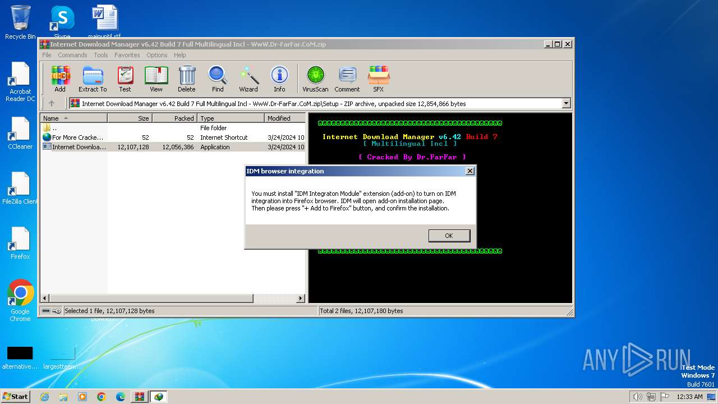Close the IDM browser integration dialog
Screen dimensions: 718x404
pos(470,171)
